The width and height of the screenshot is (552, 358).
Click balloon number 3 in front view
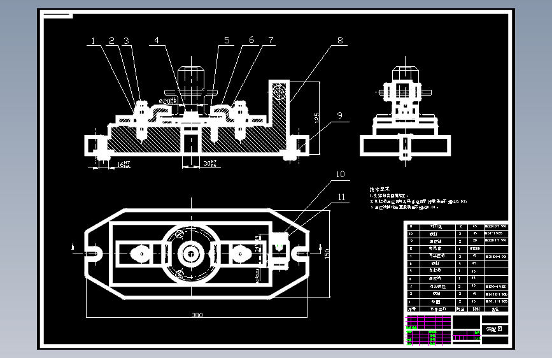127,41
